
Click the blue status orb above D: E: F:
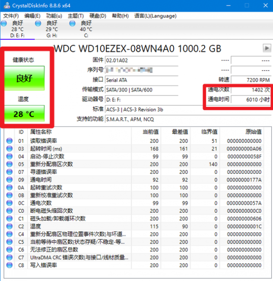click(x=4, y=23)
